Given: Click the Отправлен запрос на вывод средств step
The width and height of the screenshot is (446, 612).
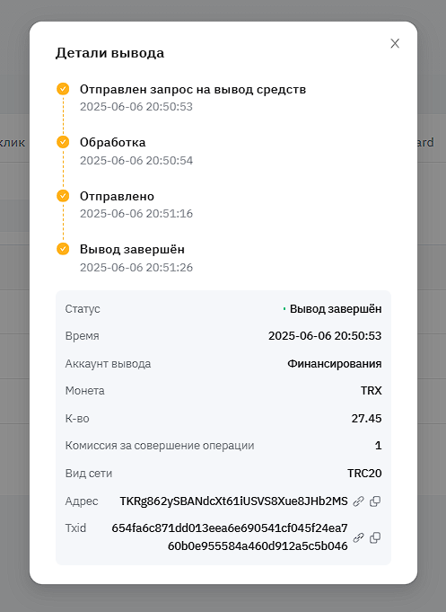Looking at the screenshot, I should click(193, 89).
